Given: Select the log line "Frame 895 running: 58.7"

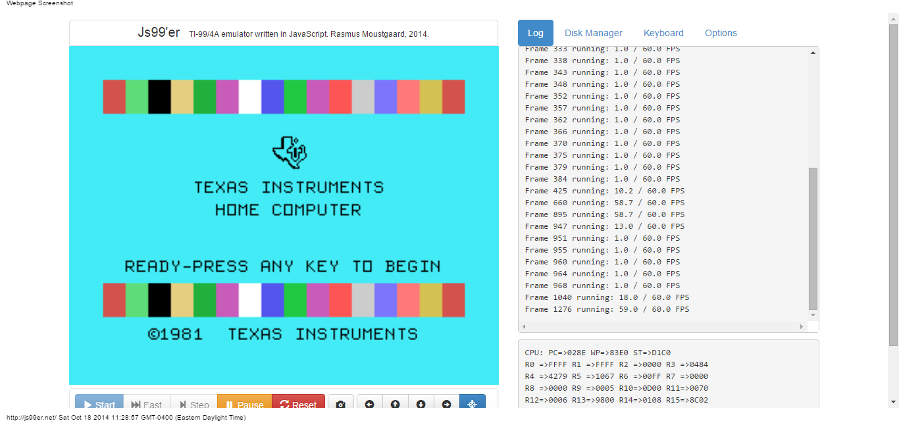Looking at the screenshot, I should [x=604, y=214].
